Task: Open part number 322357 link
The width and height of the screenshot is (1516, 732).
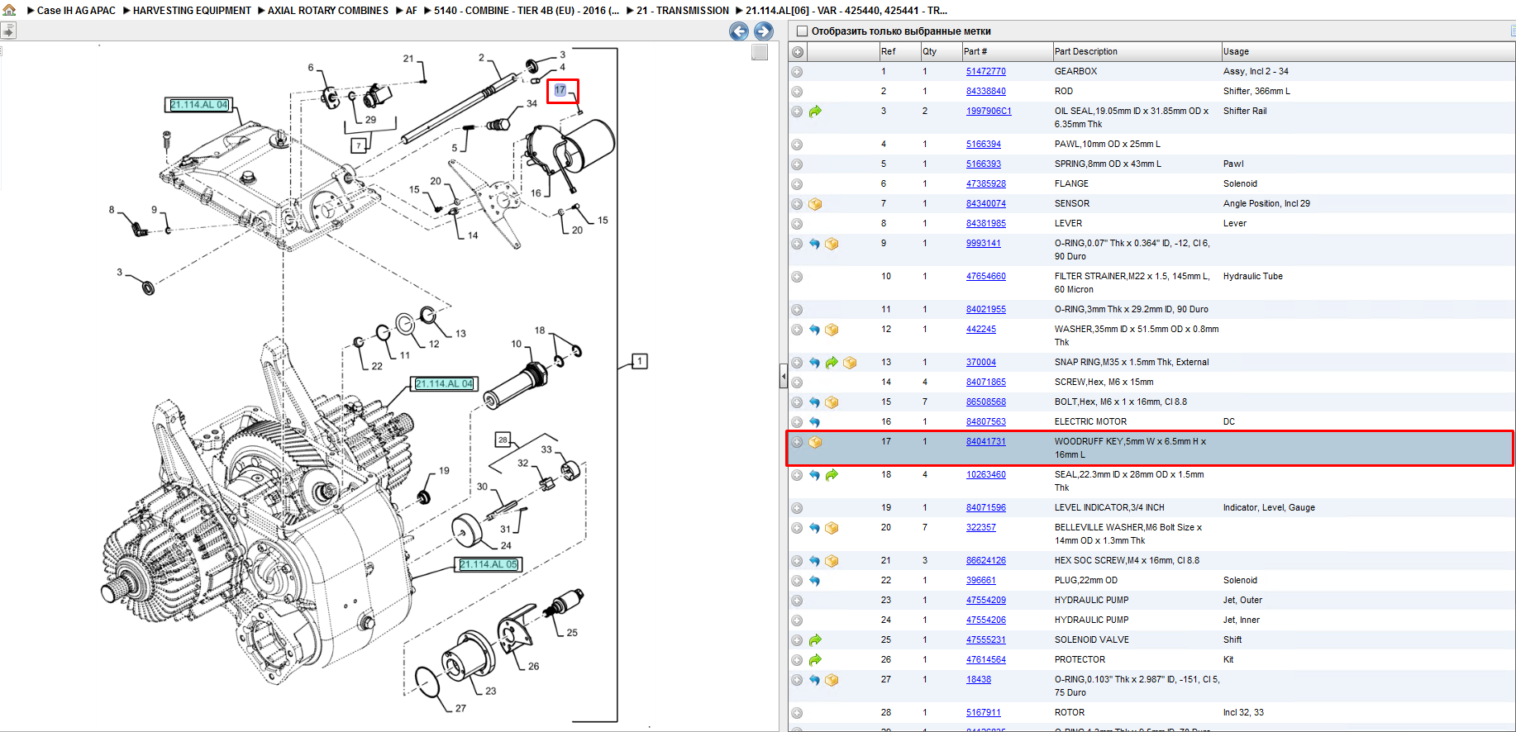Action: [981, 528]
